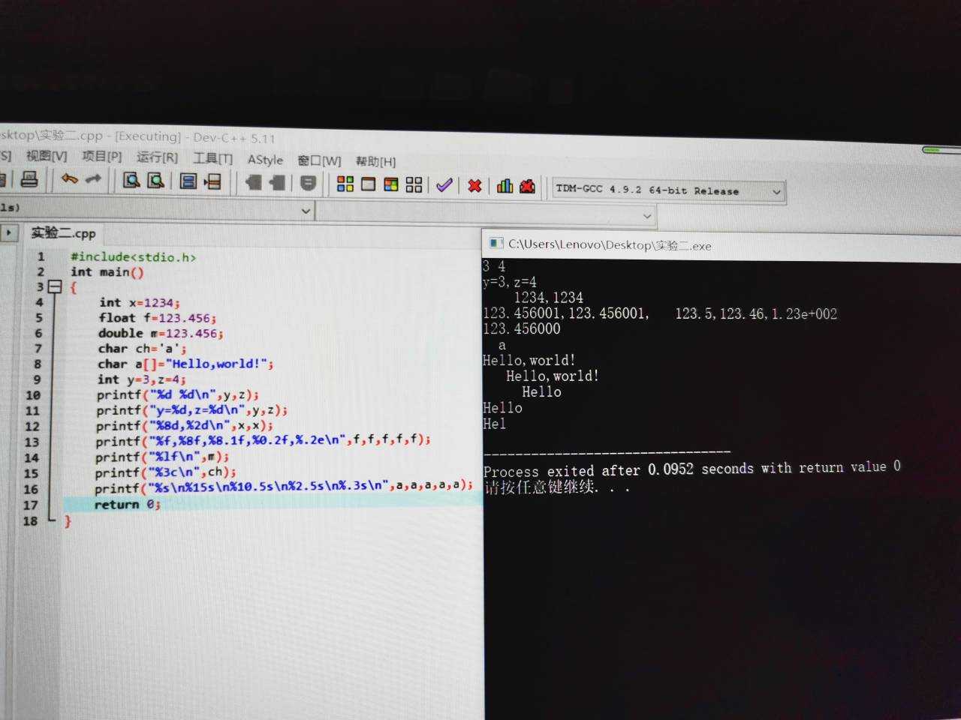Image resolution: width=961 pixels, height=720 pixels.
Task: Click the char a[]="Hello,world!"; line
Action: click(185, 364)
